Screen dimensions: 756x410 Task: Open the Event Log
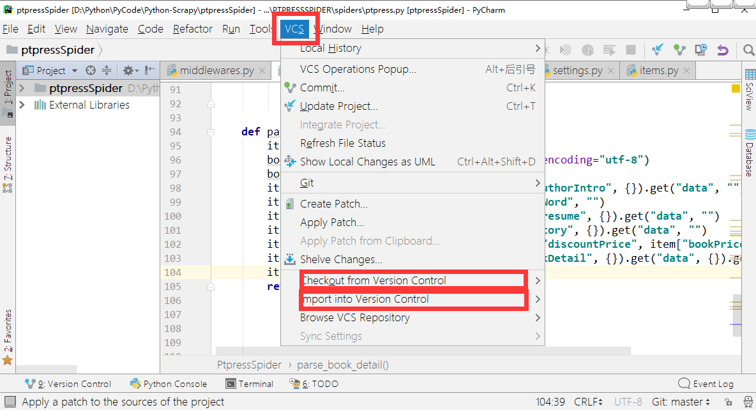click(706, 384)
